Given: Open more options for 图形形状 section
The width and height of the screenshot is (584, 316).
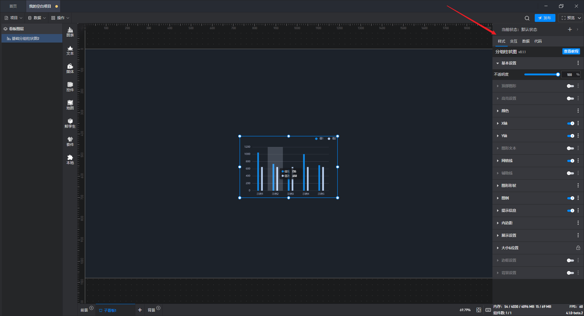Looking at the screenshot, I should [578, 185].
